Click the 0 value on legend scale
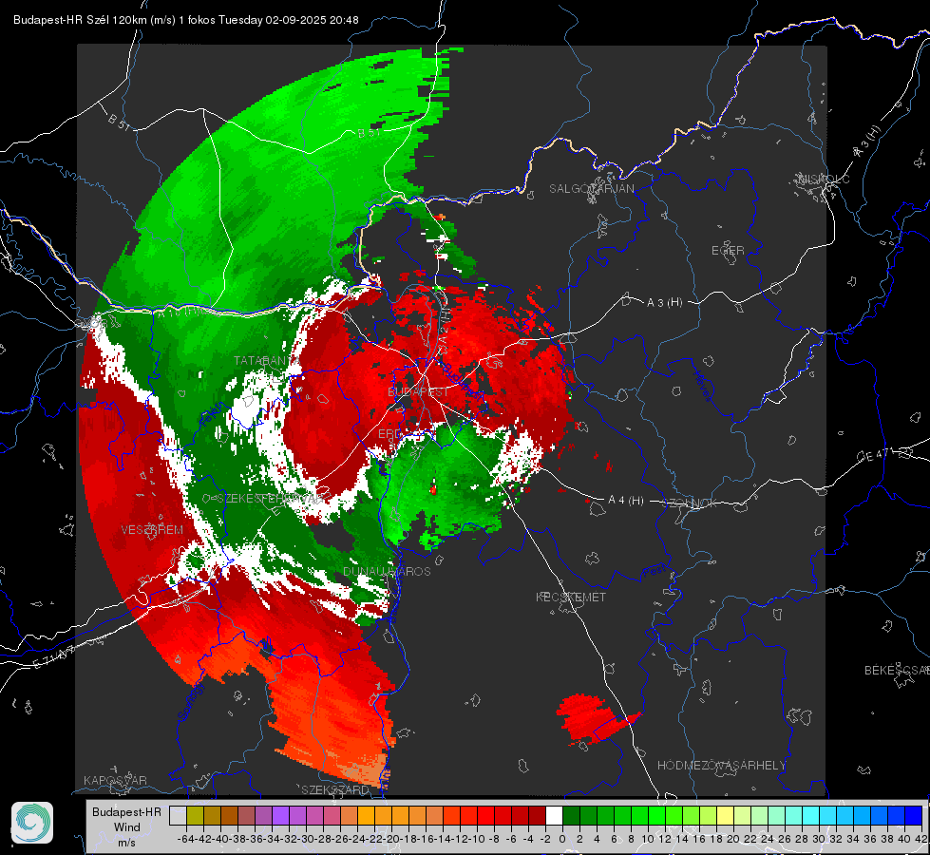Image resolution: width=930 pixels, height=855 pixels. pyautogui.click(x=562, y=839)
